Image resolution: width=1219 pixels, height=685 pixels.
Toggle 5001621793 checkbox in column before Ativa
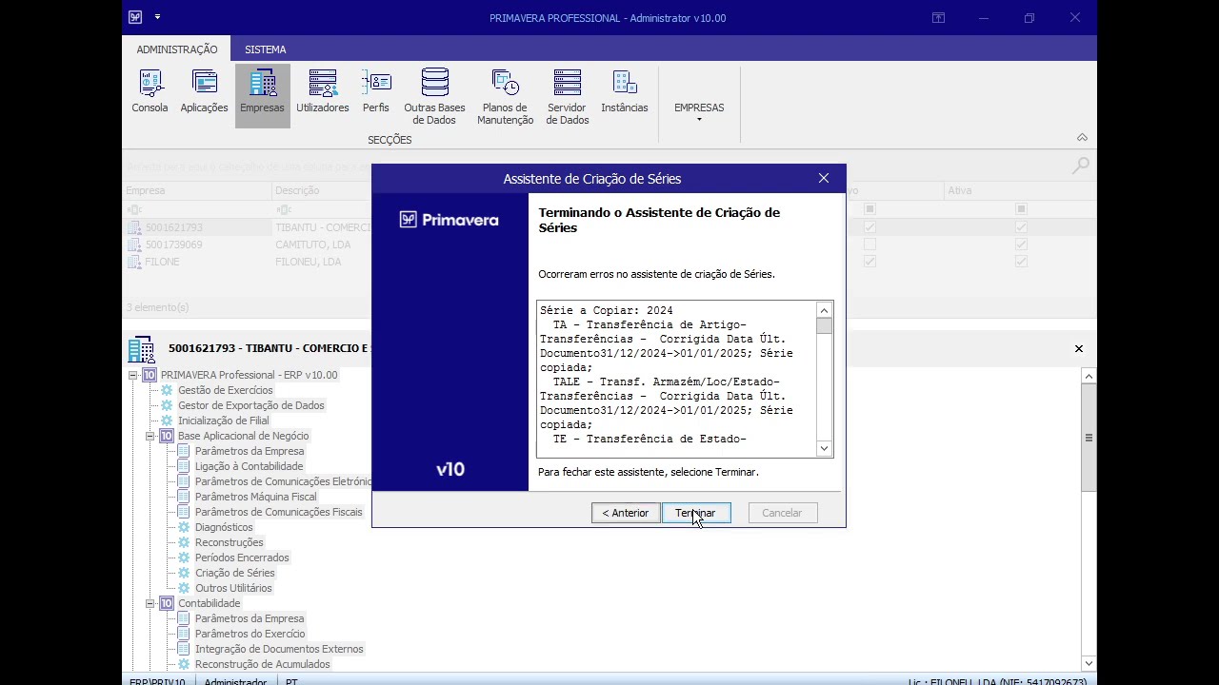click(869, 227)
